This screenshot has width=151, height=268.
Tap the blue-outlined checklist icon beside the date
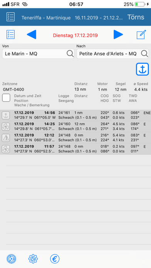pyautogui.click(x=10, y=35)
